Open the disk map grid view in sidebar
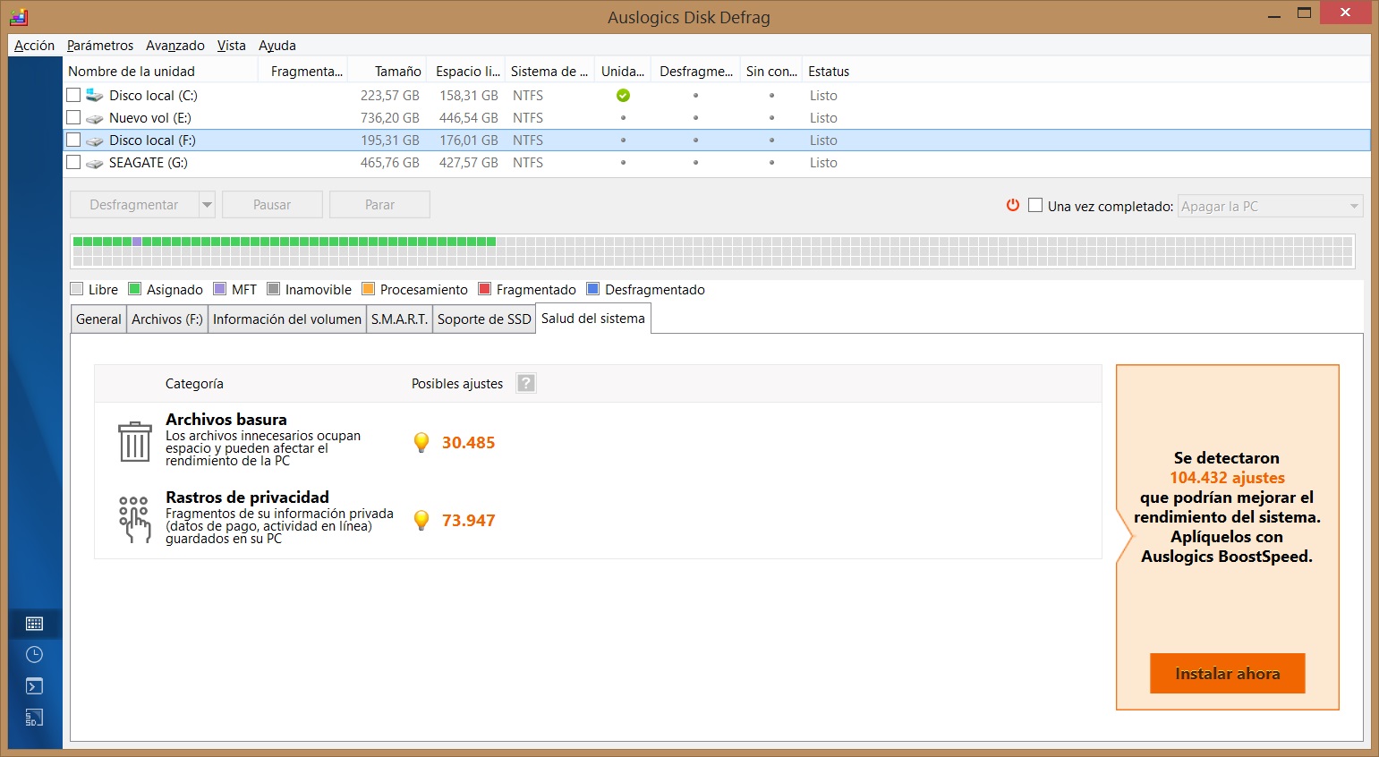 click(x=34, y=624)
